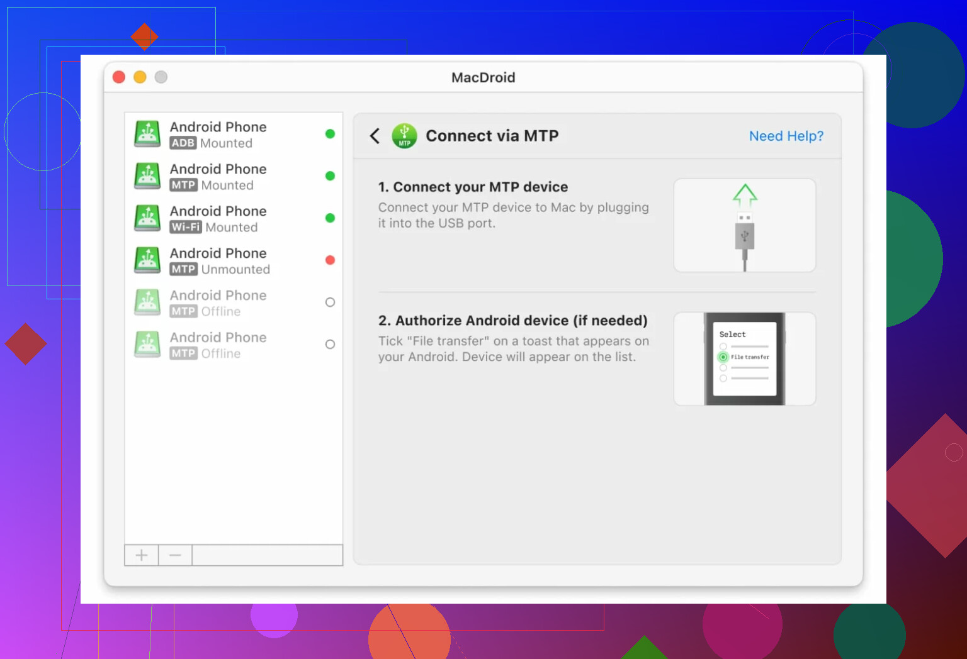Click the green status dot of ADB Mounted phone
Image resolution: width=967 pixels, height=659 pixels.
coord(330,133)
